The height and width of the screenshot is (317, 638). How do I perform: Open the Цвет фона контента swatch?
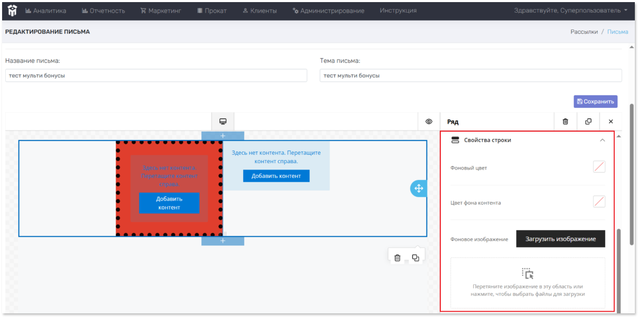[x=599, y=201]
